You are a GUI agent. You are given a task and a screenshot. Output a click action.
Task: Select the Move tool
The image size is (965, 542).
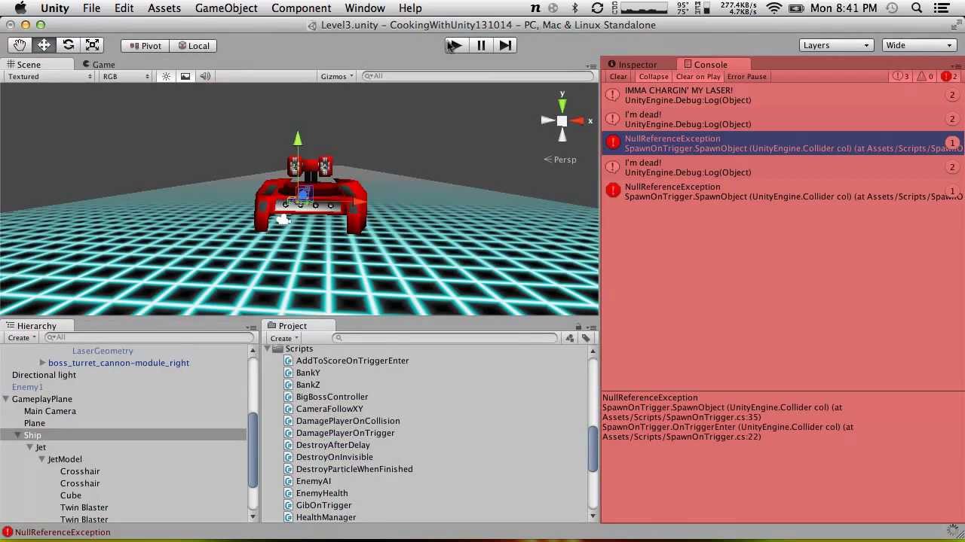click(44, 45)
